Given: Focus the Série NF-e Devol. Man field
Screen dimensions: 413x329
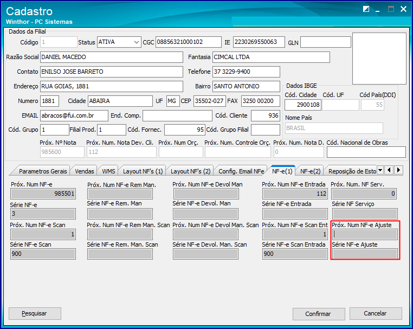Looking at the screenshot, I should (x=206, y=214).
